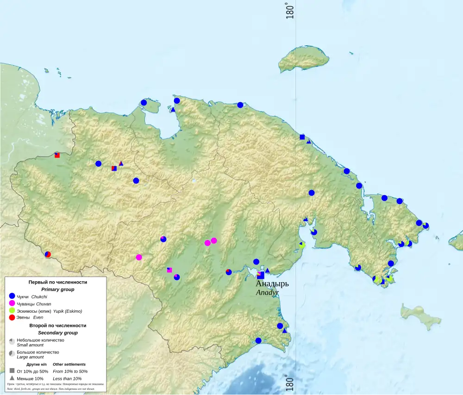Click the 180° meridian label at top
463x395 pixels.
(290, 11)
